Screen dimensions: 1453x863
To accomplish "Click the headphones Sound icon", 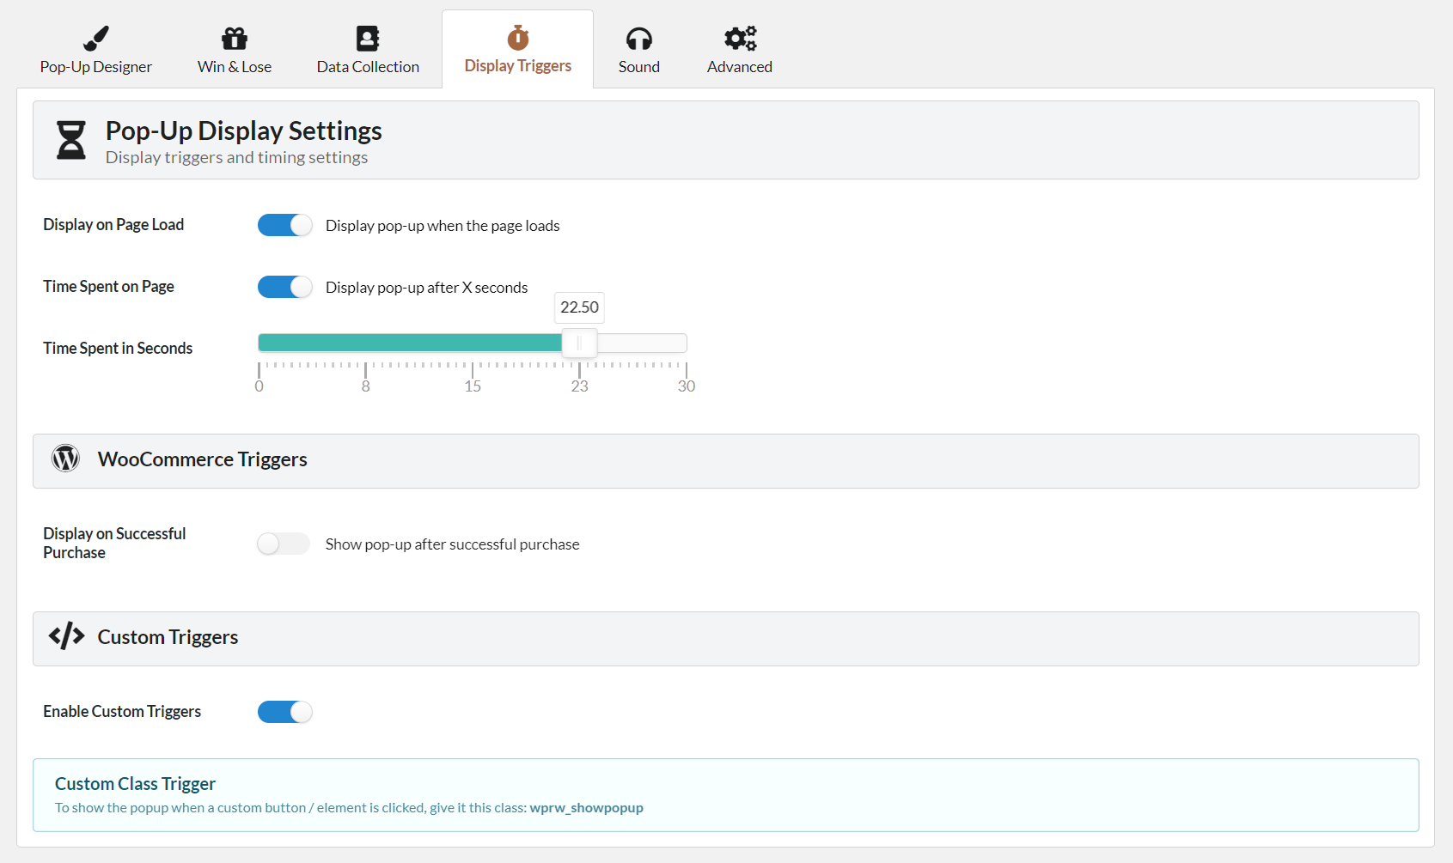I will coord(639,39).
